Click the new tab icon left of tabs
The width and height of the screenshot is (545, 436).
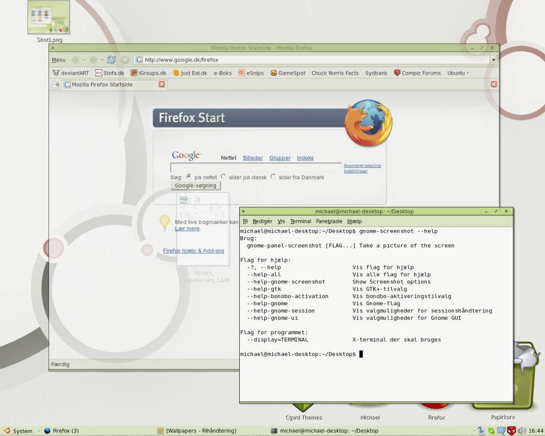coord(56,84)
